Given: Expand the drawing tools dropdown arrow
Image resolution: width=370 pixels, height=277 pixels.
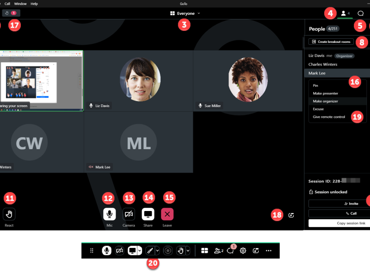Looking at the screenshot, I should [x=157, y=251].
